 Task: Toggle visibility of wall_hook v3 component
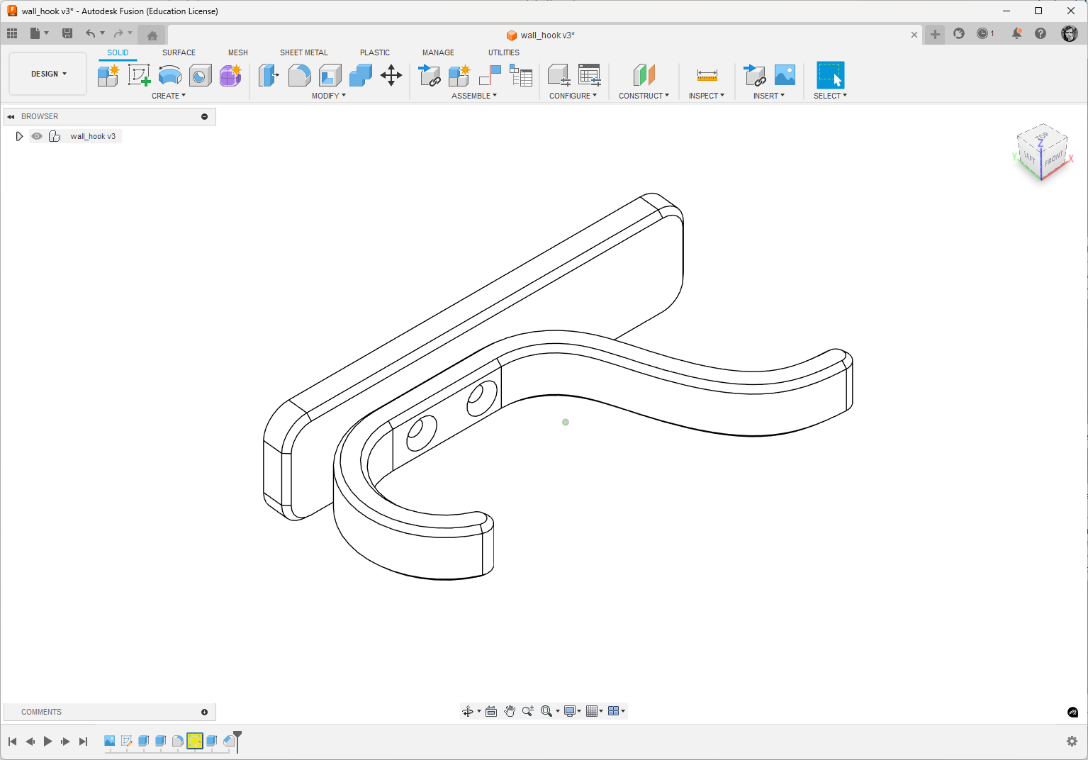[x=37, y=136]
